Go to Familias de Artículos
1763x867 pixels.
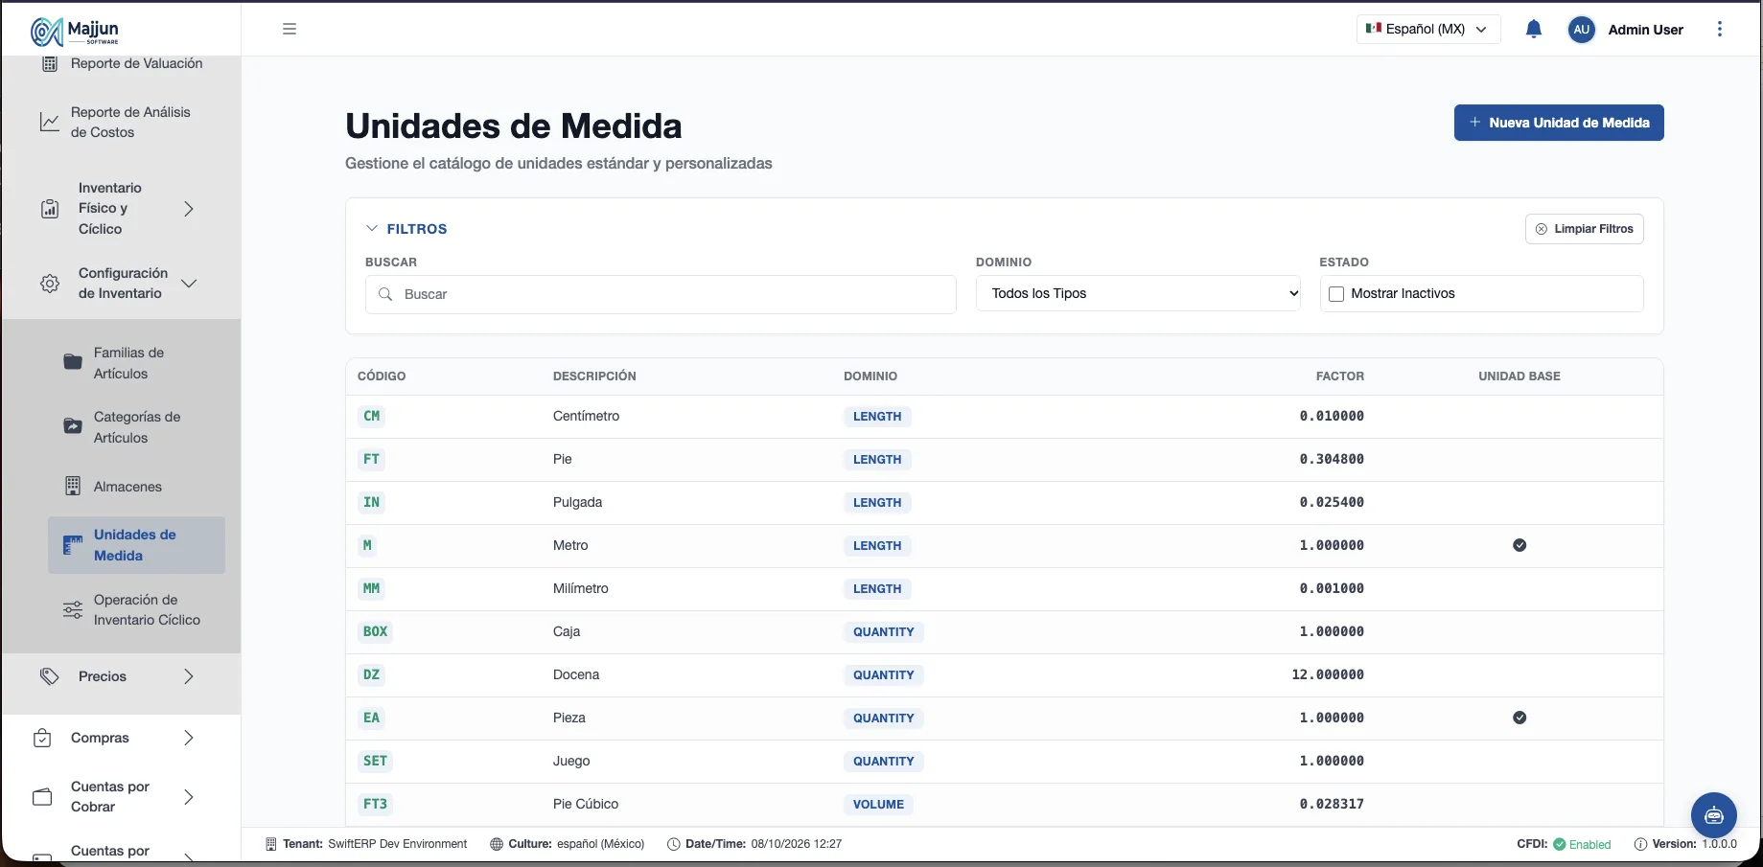[128, 363]
